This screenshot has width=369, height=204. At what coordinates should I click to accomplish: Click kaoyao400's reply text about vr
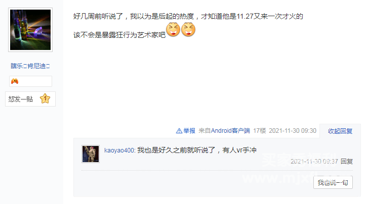(197, 150)
